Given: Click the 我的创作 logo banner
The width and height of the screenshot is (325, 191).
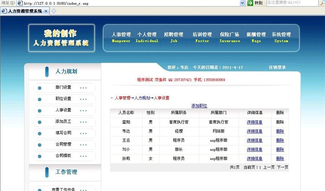Looking at the screenshot, I should point(62,38).
